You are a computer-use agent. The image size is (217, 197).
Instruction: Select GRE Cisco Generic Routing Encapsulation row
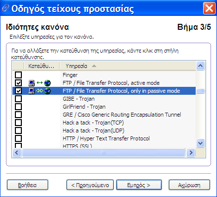[104, 115]
